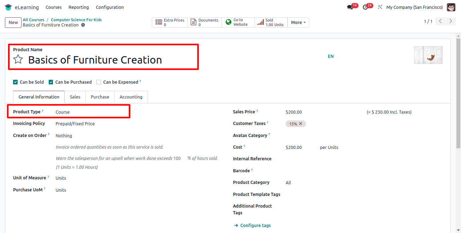Click the help tooltip mark beside Product Type

(x=43, y=111)
